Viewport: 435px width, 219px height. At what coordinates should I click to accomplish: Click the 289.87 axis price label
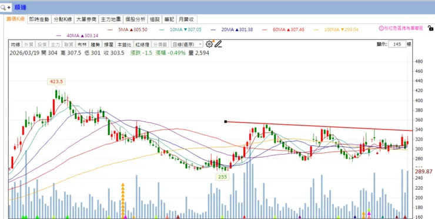click(424, 172)
